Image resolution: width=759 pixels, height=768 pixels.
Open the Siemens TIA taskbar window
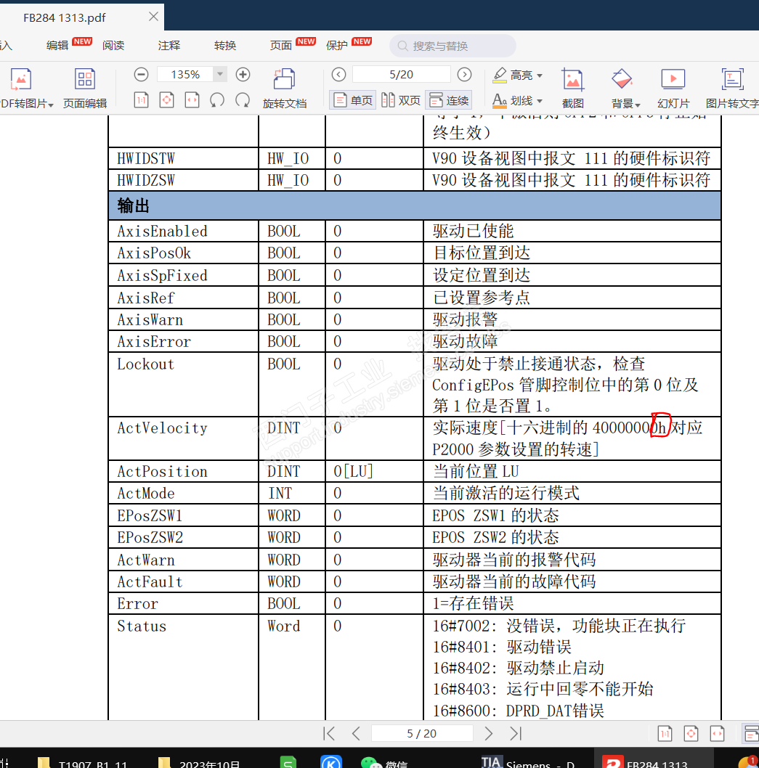click(x=528, y=762)
